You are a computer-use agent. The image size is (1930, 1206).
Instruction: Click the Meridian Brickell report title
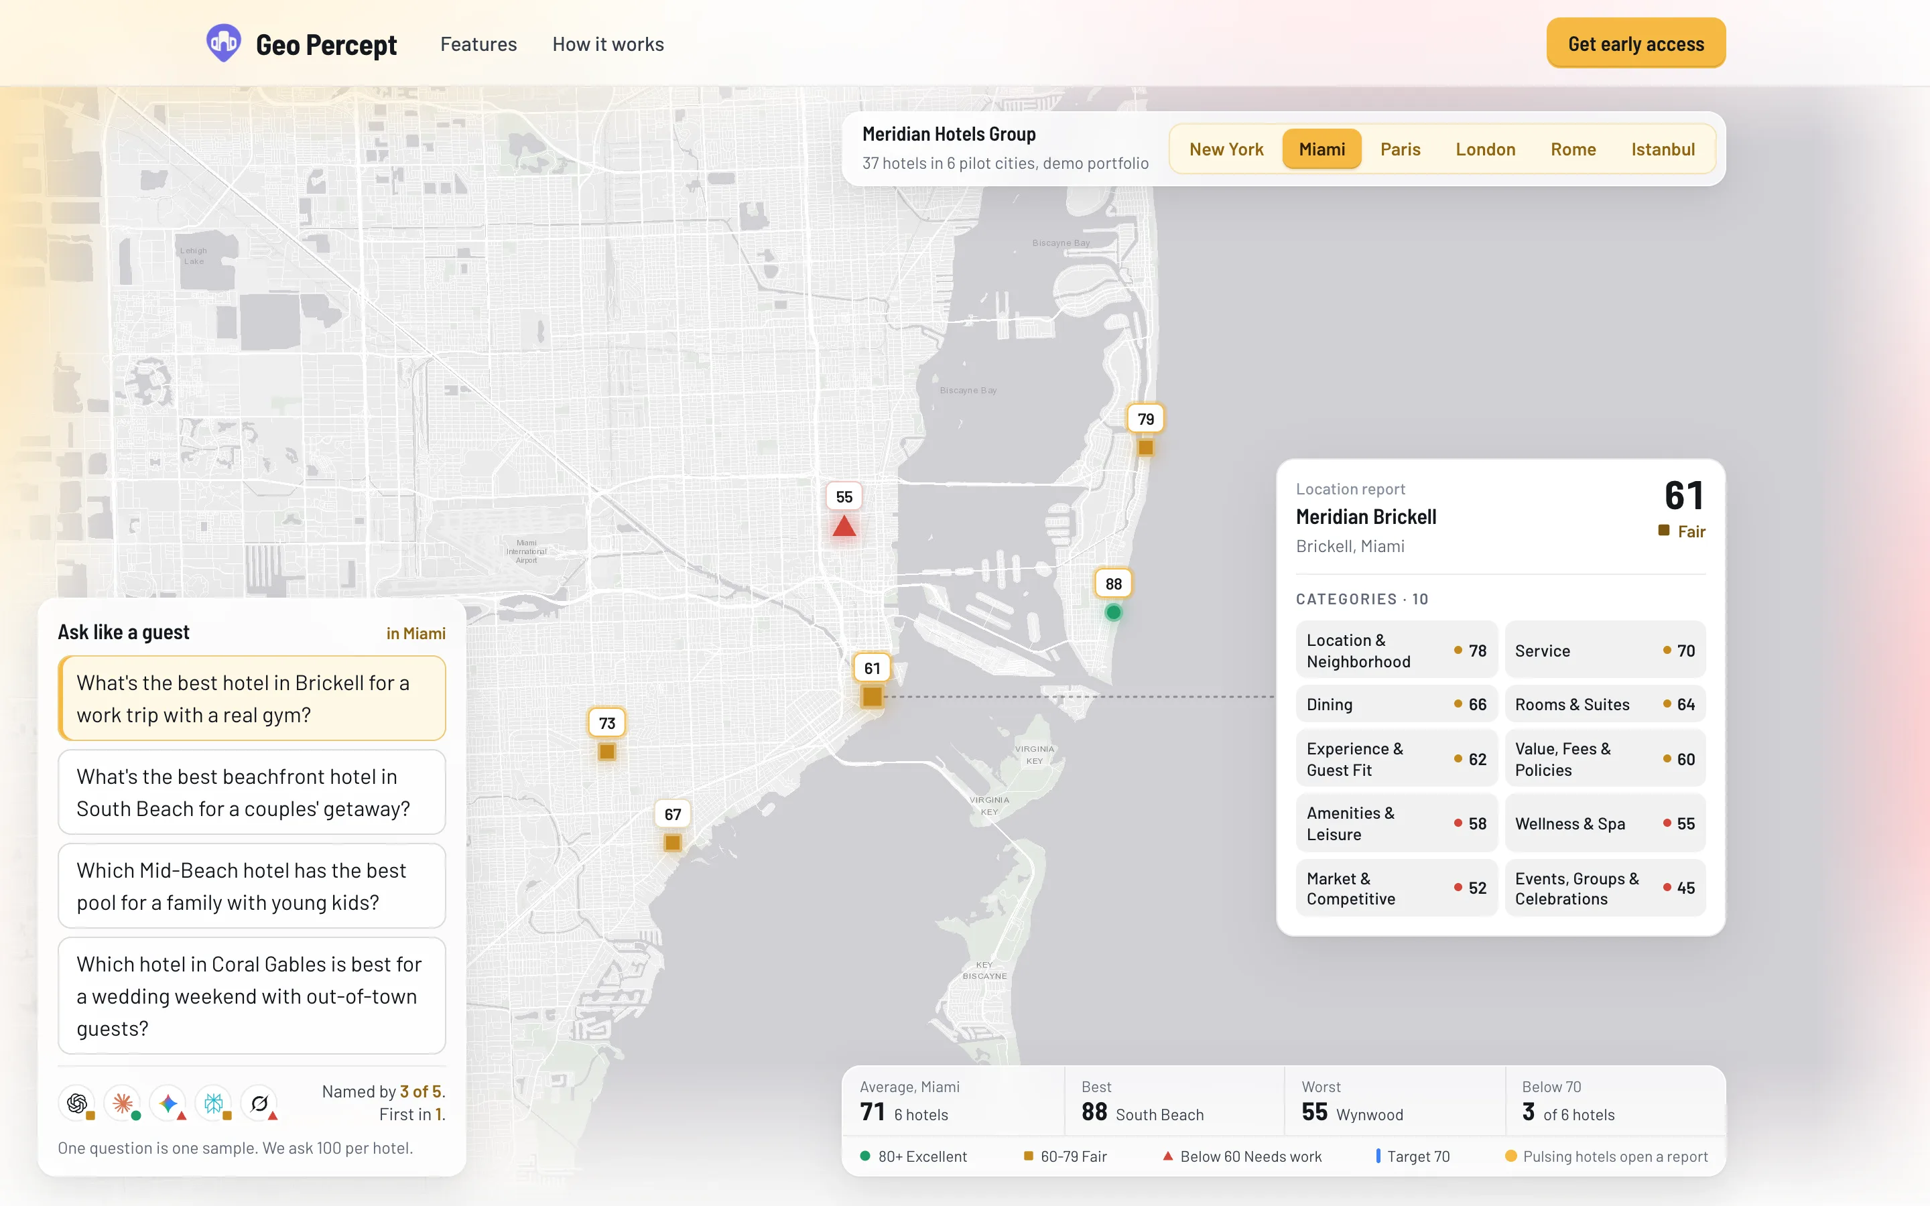(1365, 517)
